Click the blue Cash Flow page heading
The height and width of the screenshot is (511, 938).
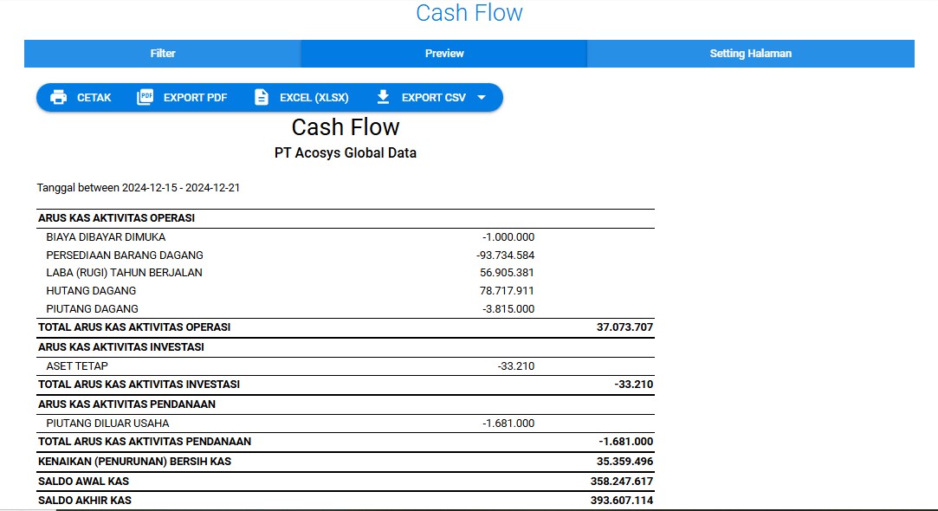click(469, 14)
